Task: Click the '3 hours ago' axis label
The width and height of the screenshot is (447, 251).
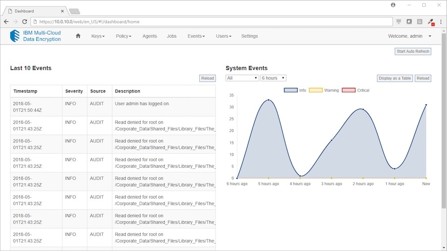Action: [332, 184]
